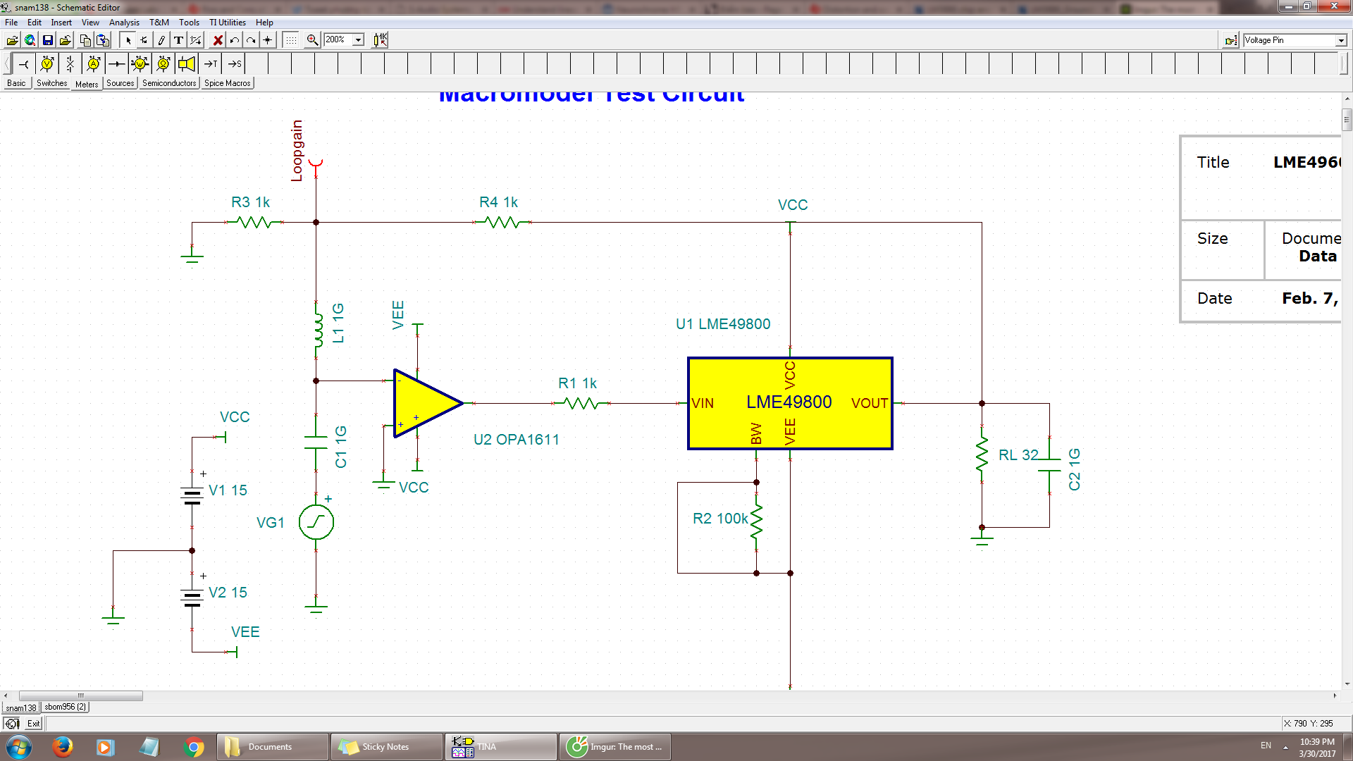Open the Analysis menu
Viewport: 1353px width, 761px height.
pyautogui.click(x=124, y=23)
